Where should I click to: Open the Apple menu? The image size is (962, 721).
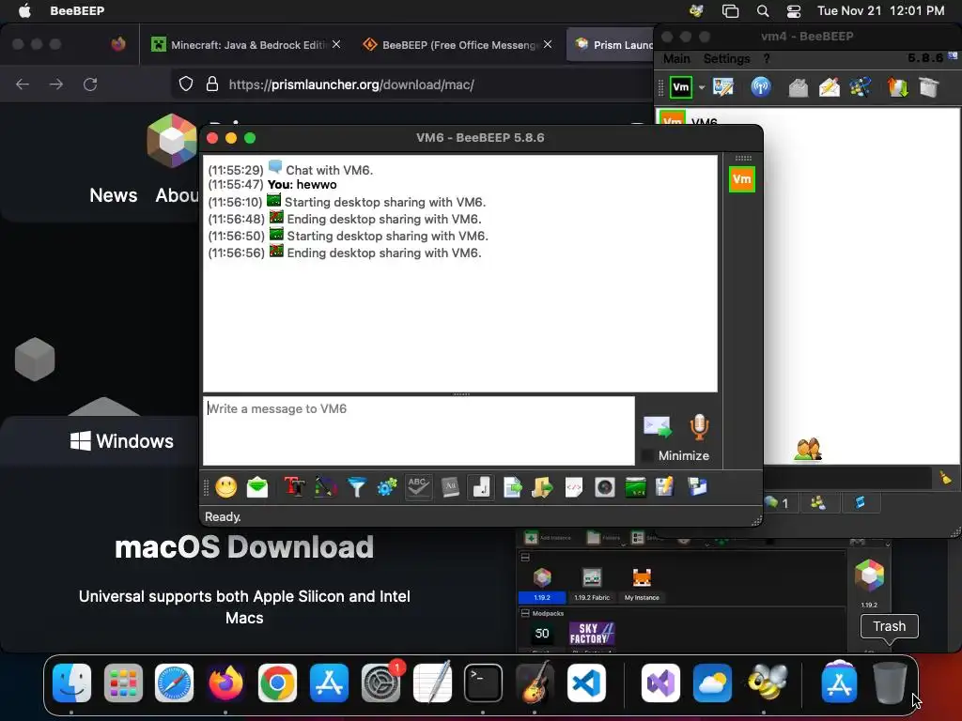[x=24, y=10]
